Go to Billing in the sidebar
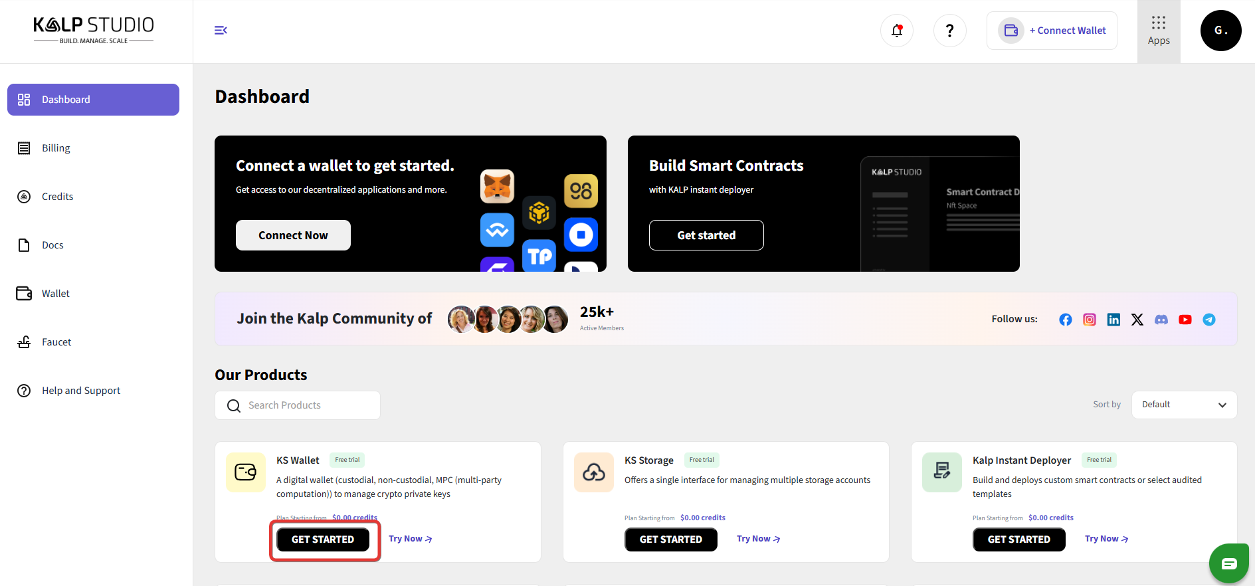1255x586 pixels. click(56, 148)
